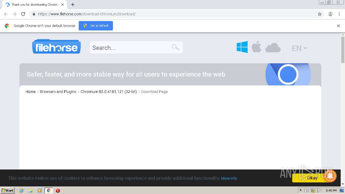Click Download Page breadcrumb text
345x194 pixels.
[x=154, y=92]
